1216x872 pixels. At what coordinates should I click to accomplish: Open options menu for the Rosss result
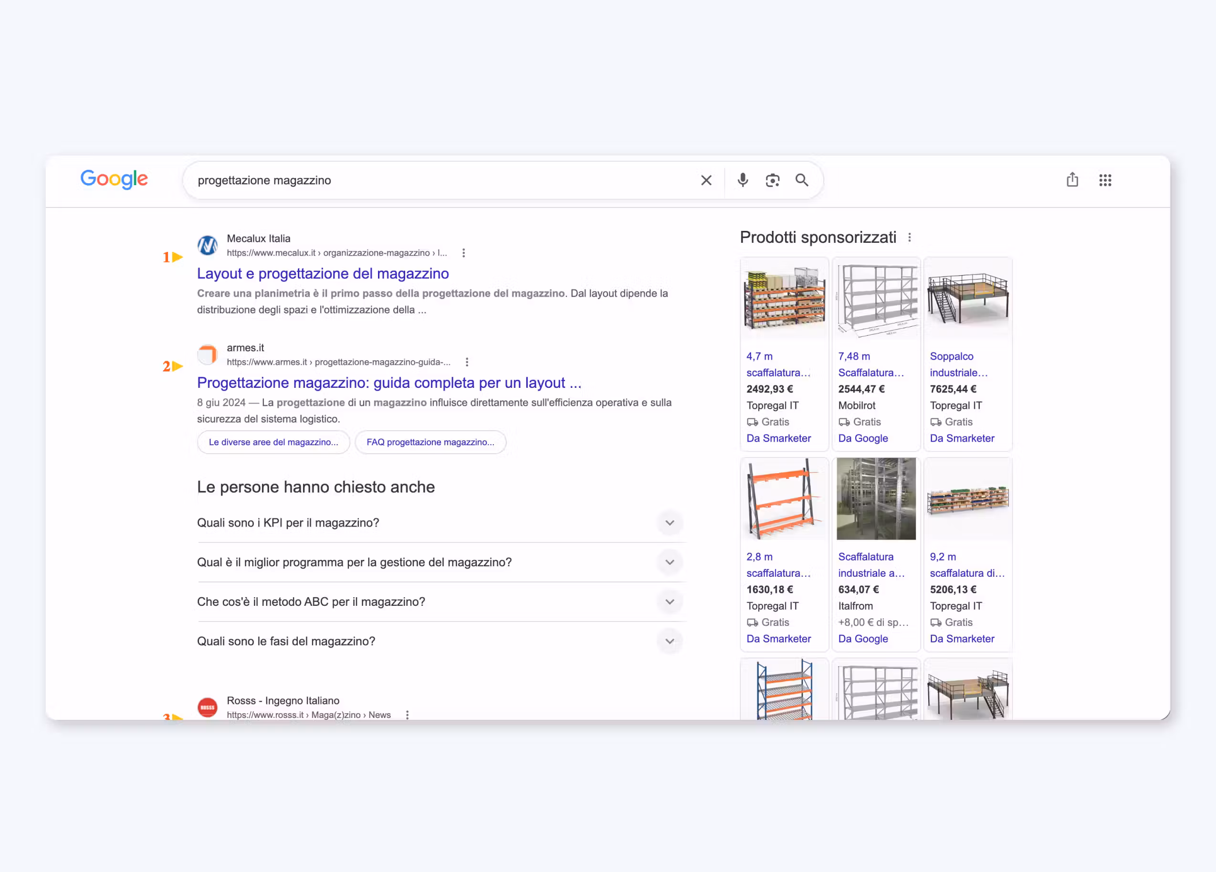tap(408, 715)
